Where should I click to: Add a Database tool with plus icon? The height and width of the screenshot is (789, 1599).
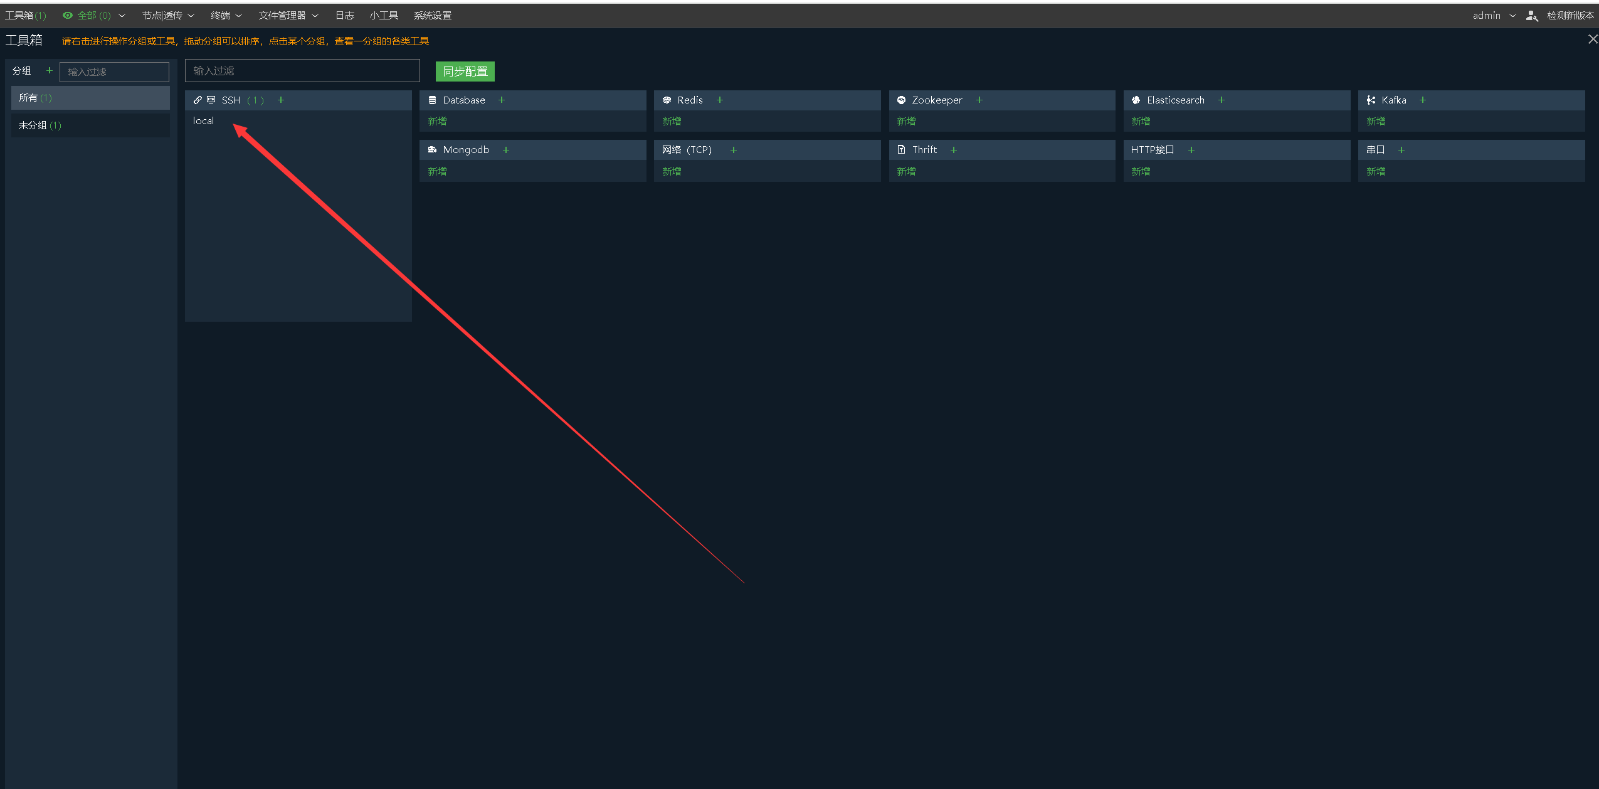click(x=502, y=100)
